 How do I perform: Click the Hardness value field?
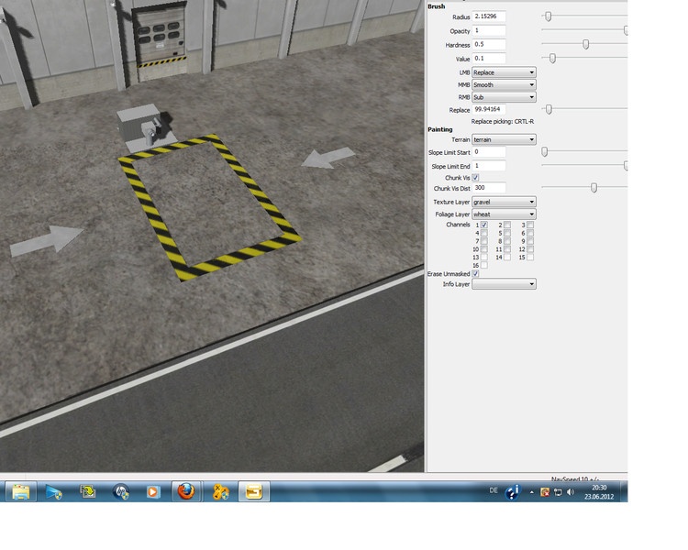tap(489, 44)
